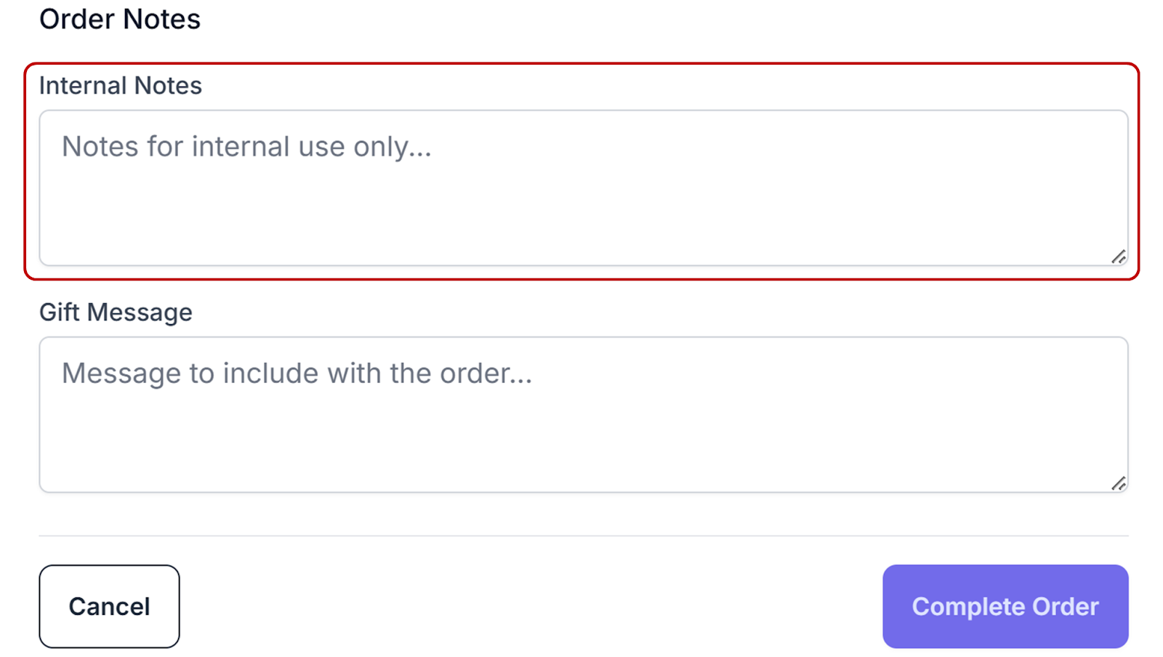Screen dimensions: 1163x657
Task: Click the Internal Notes field label
Action: 120,86
